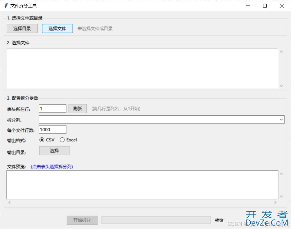Viewport: 291px width, 229px height.
Task: Click 选择 to pick output directory
Action: pyautogui.click(x=54, y=150)
